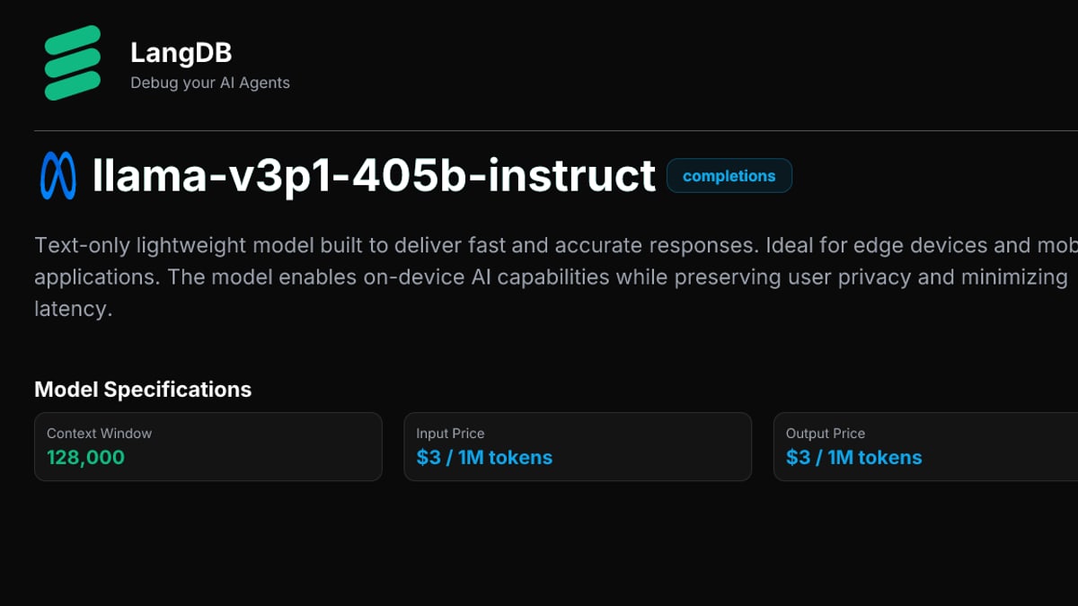Image resolution: width=1078 pixels, height=606 pixels.
Task: Click the blue Meta logo icon
Action: pyautogui.click(x=58, y=176)
